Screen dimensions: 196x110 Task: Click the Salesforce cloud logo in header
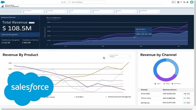[x=3, y=2]
